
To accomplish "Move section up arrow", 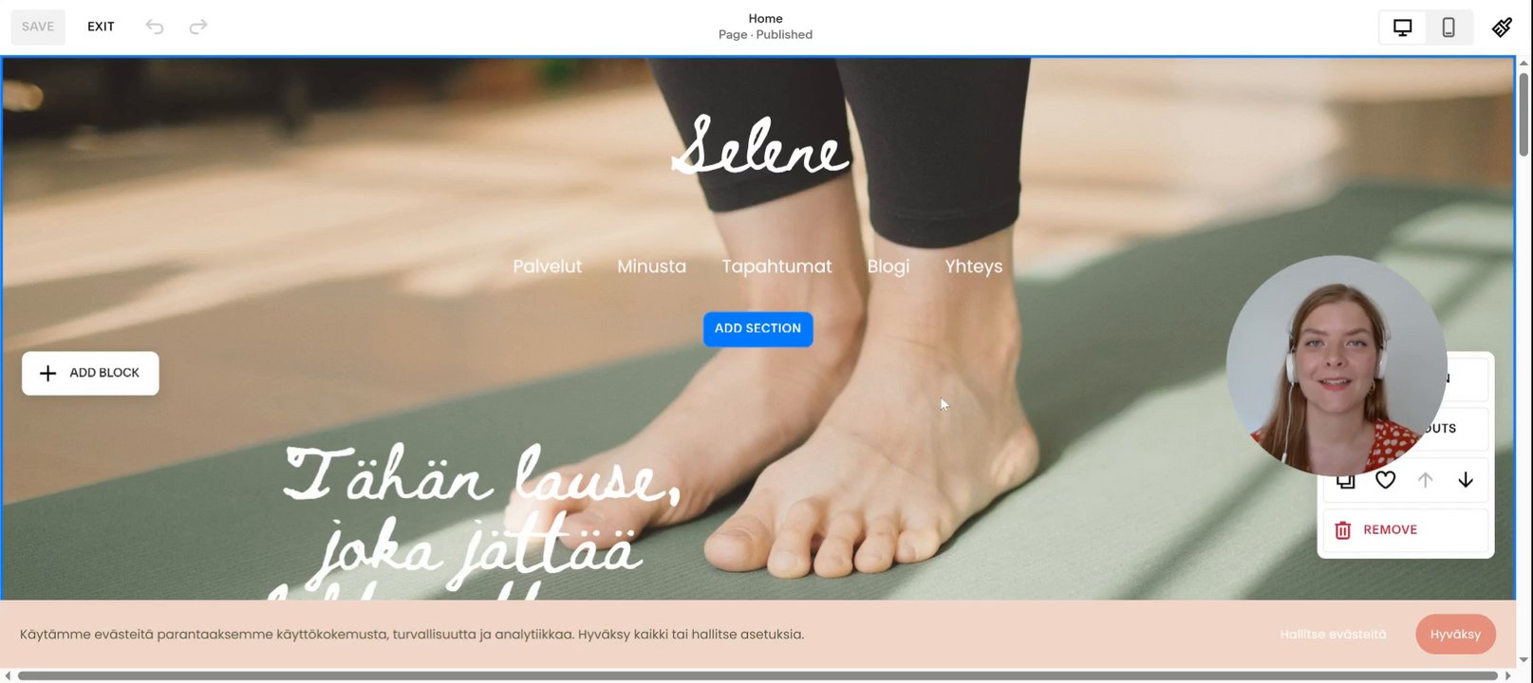I will coord(1425,480).
